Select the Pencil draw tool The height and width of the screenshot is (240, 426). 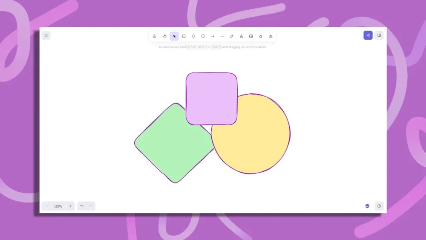tap(232, 36)
